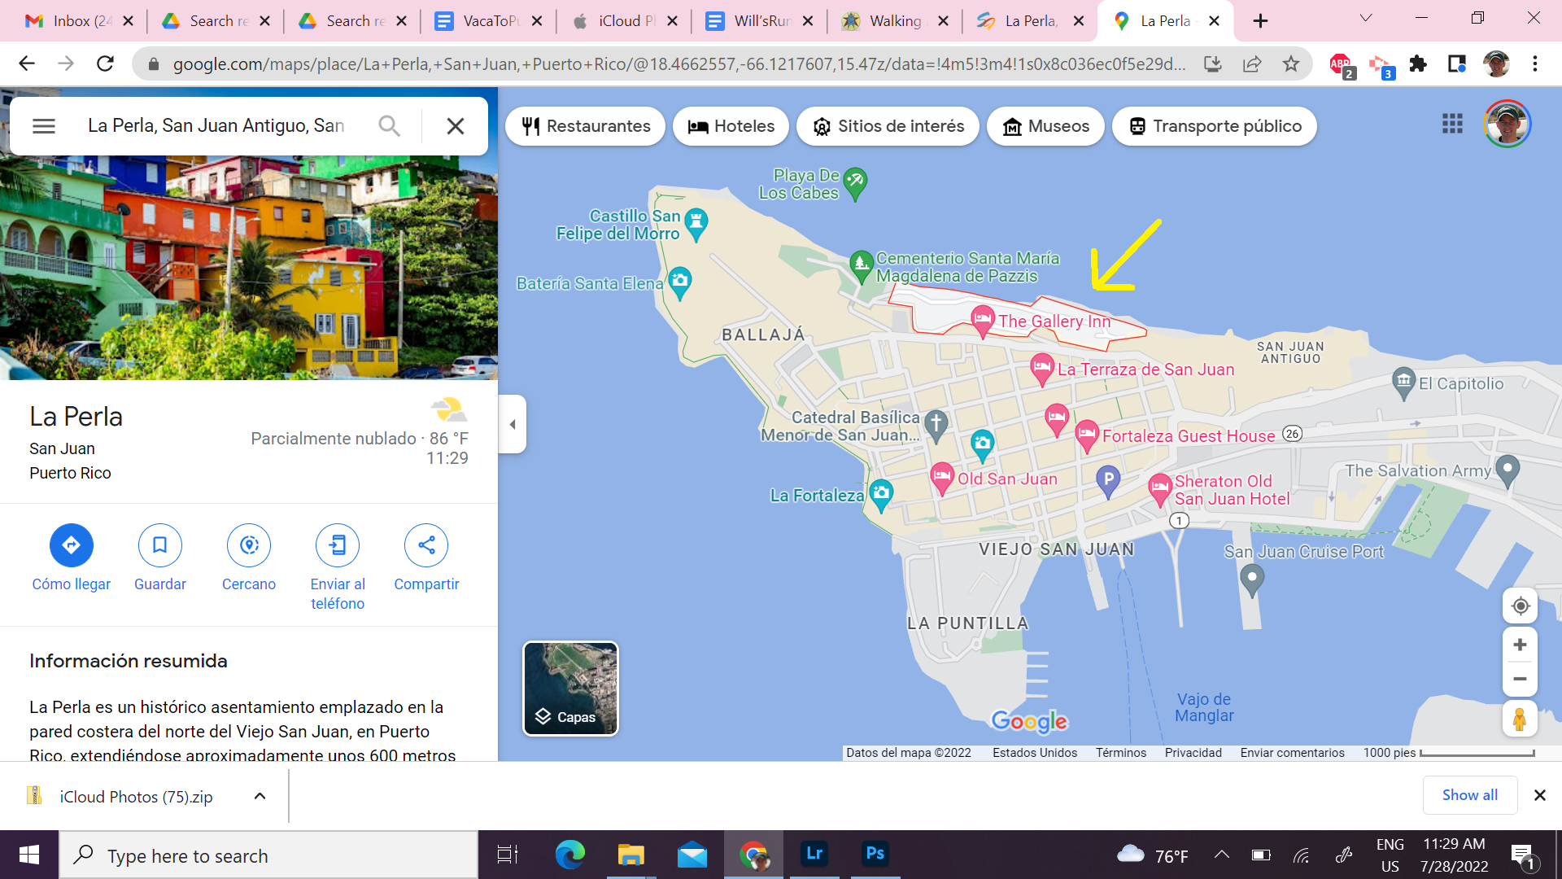Click the Enviar al teléfono icon
1562x879 pixels.
(x=338, y=545)
